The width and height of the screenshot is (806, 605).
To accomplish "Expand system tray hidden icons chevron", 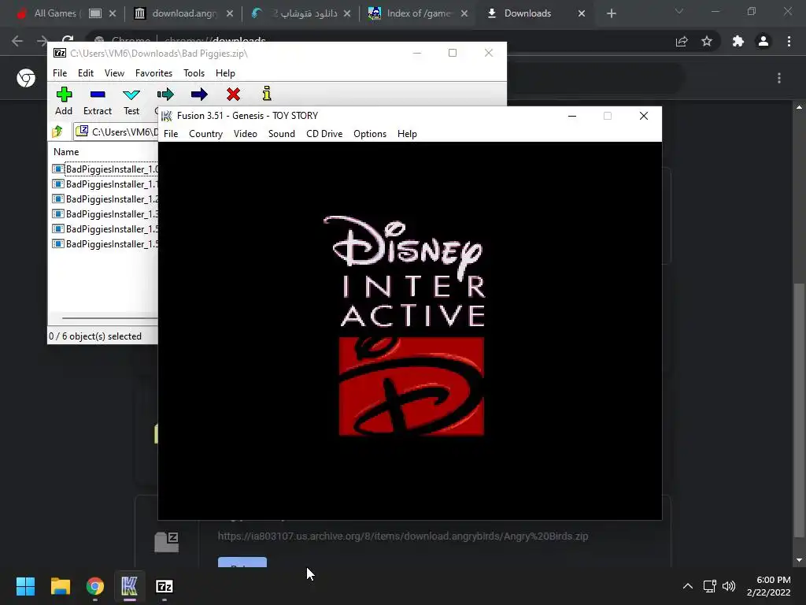I will pos(687,586).
